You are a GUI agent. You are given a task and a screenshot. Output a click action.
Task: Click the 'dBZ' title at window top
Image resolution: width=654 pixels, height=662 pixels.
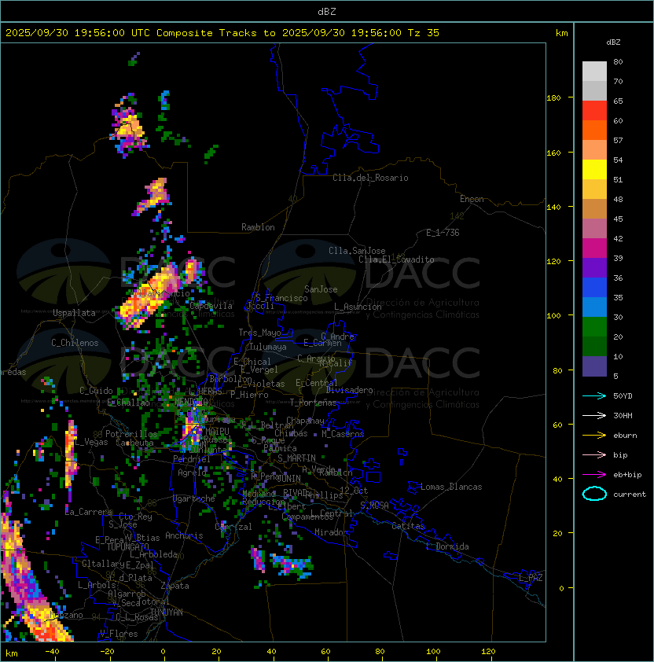(327, 11)
